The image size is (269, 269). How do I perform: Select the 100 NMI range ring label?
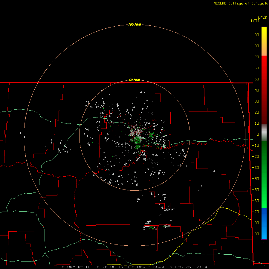[x=134, y=25]
